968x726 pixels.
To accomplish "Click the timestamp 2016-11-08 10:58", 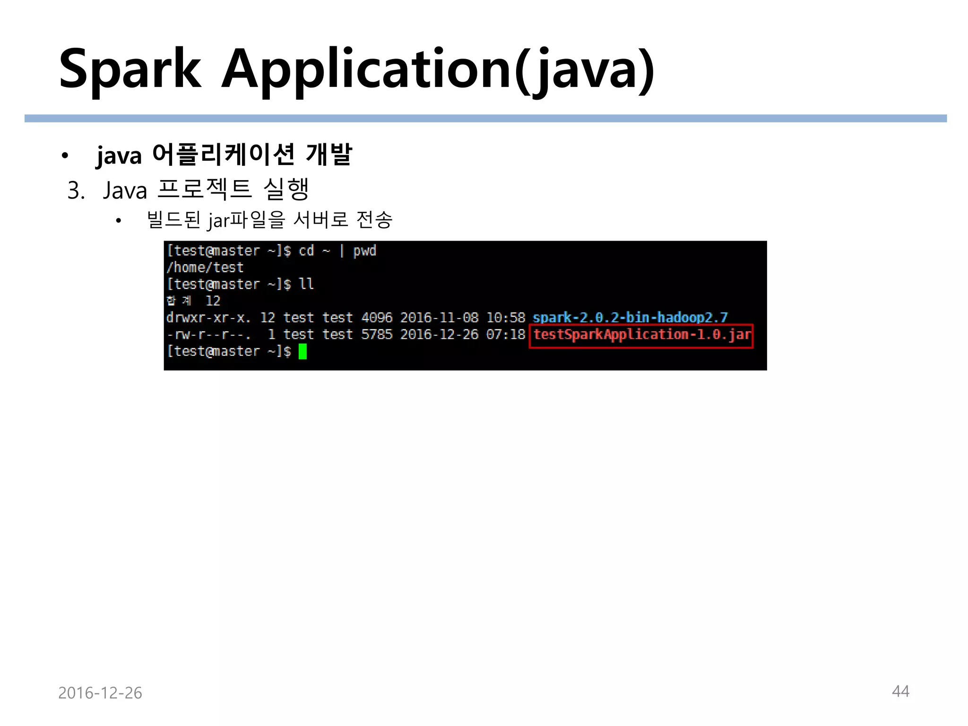I will (463, 318).
